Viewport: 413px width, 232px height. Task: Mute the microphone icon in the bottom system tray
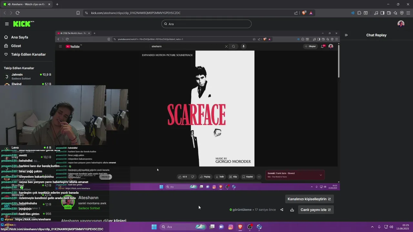pos(379,227)
